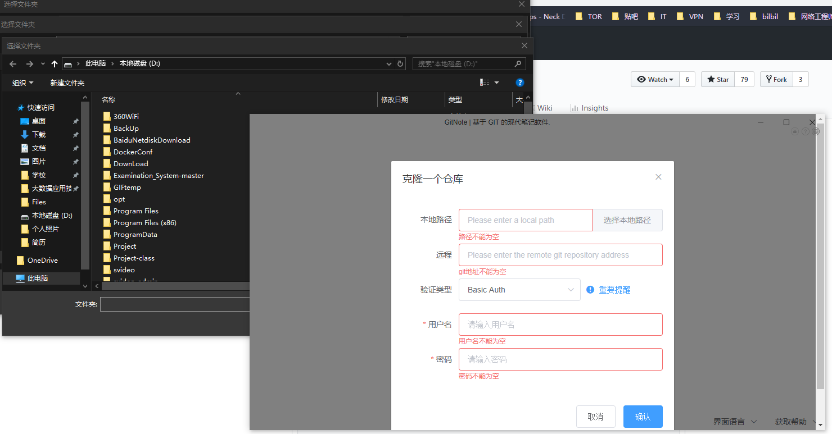Open the Basic Auth 验证类型 dropdown
The image size is (832, 434).
[x=519, y=290]
